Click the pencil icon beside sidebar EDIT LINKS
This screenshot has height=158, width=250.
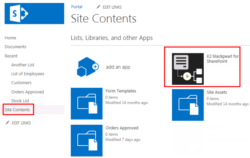7,123
